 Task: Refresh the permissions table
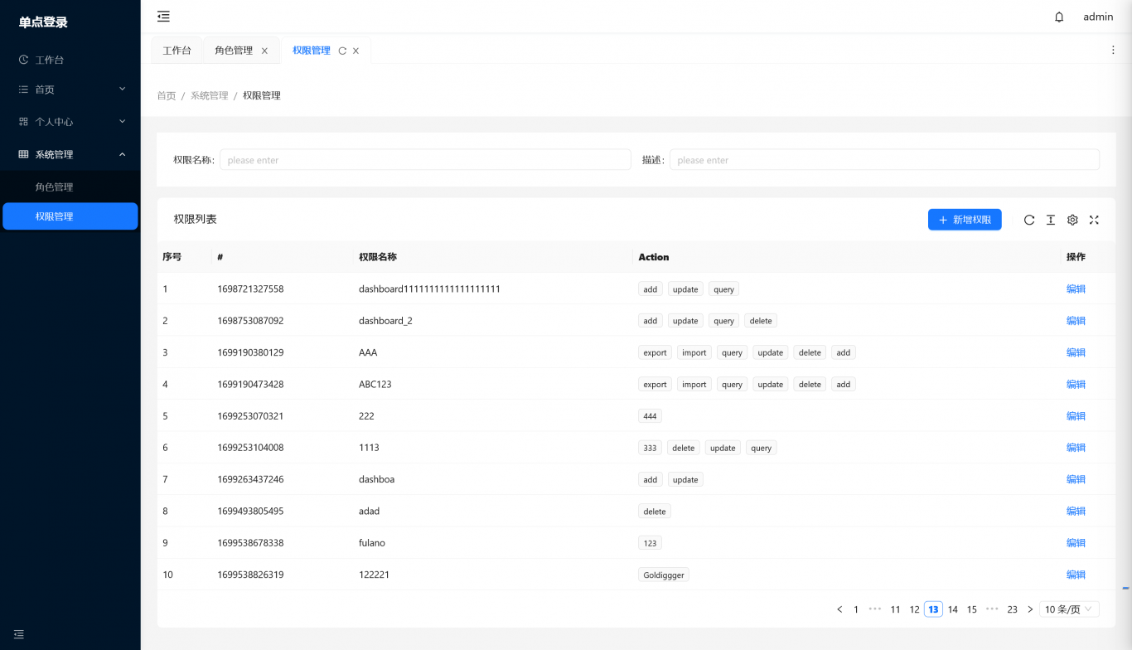pyautogui.click(x=1029, y=220)
